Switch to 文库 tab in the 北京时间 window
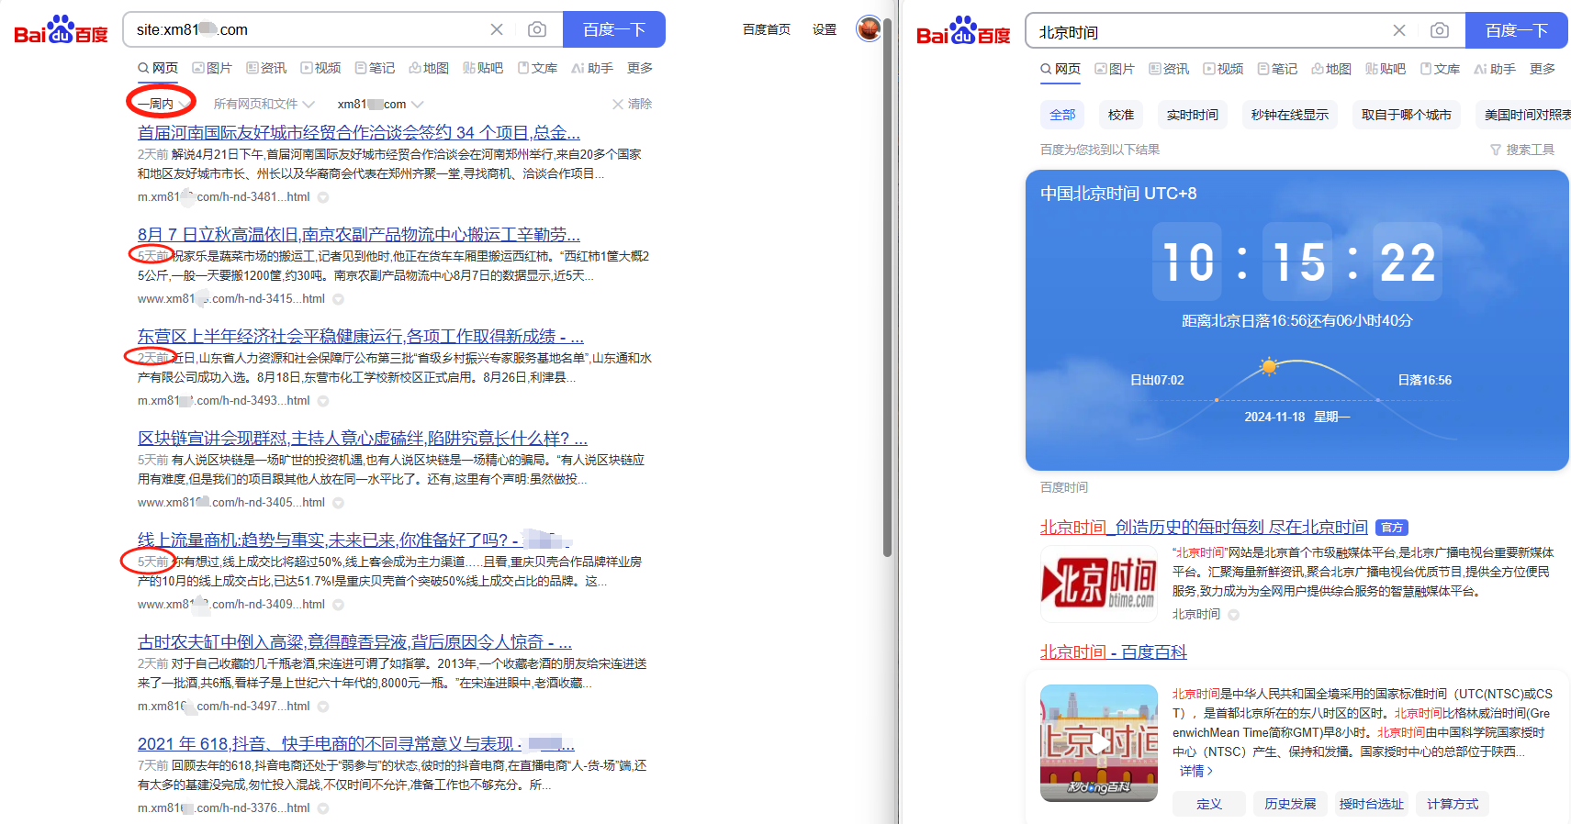The height and width of the screenshot is (824, 1571). tap(1440, 69)
